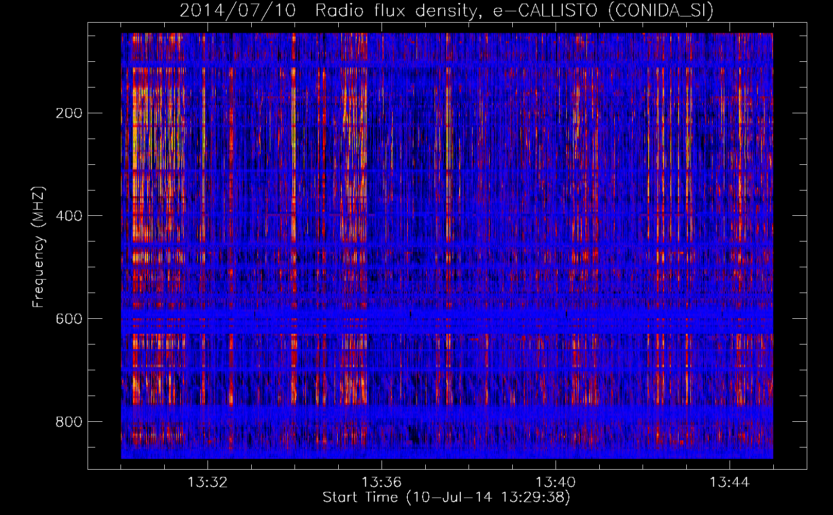Click the 13:36 time tick label
This screenshot has width=833, height=515.
click(x=381, y=483)
